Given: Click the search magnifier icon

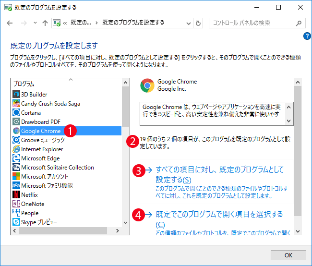Looking at the screenshot, I should point(299,24).
